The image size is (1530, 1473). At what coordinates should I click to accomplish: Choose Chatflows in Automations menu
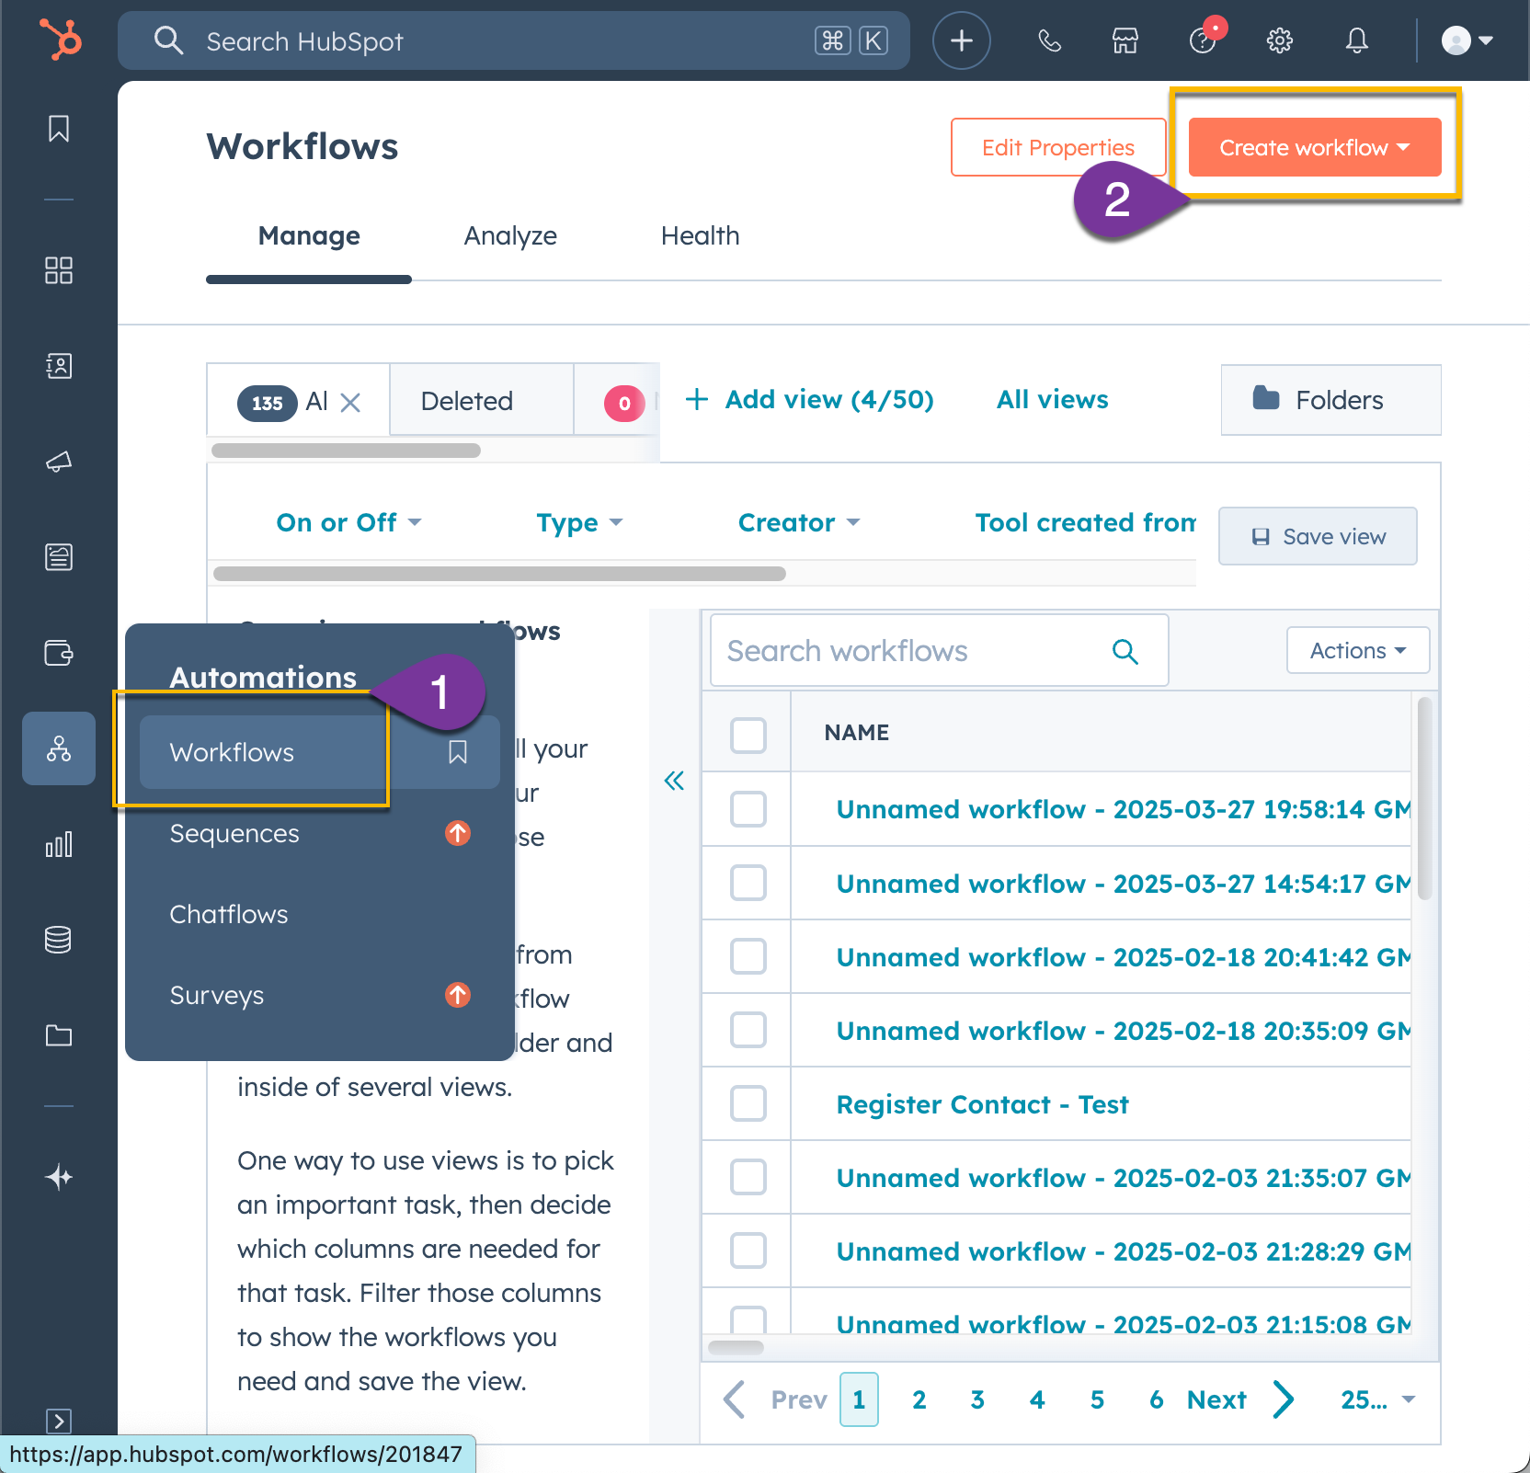coord(229,914)
